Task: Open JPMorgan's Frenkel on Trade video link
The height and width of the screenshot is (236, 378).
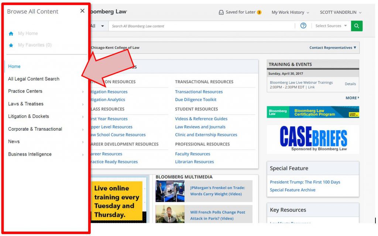Action: pos(217,191)
